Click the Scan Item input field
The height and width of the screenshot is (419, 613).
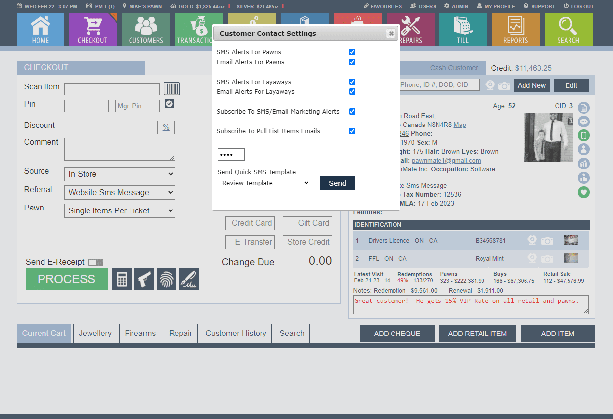[112, 89]
